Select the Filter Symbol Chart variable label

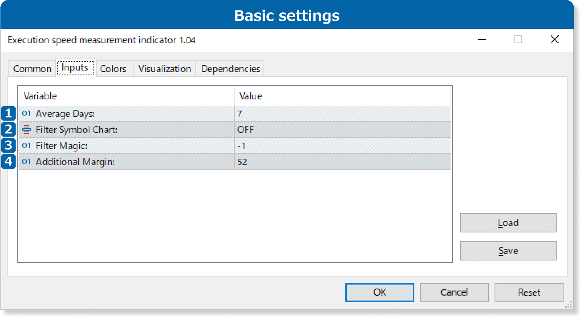(77, 130)
